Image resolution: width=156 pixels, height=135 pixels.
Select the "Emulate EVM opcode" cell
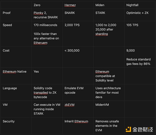(x=74, y=91)
